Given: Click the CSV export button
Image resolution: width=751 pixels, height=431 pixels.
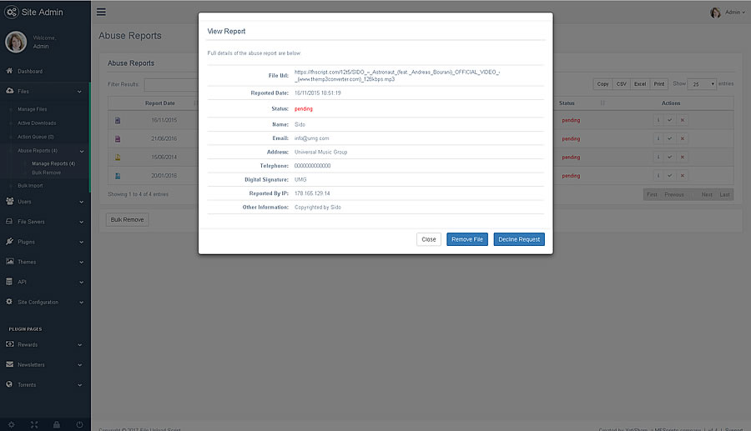Looking at the screenshot, I should 621,84.
